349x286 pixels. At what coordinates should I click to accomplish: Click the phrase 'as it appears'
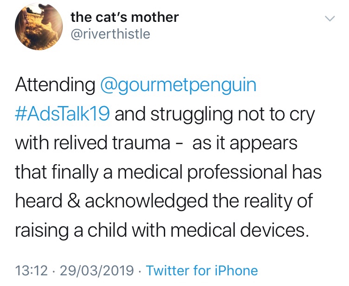(x=245, y=144)
